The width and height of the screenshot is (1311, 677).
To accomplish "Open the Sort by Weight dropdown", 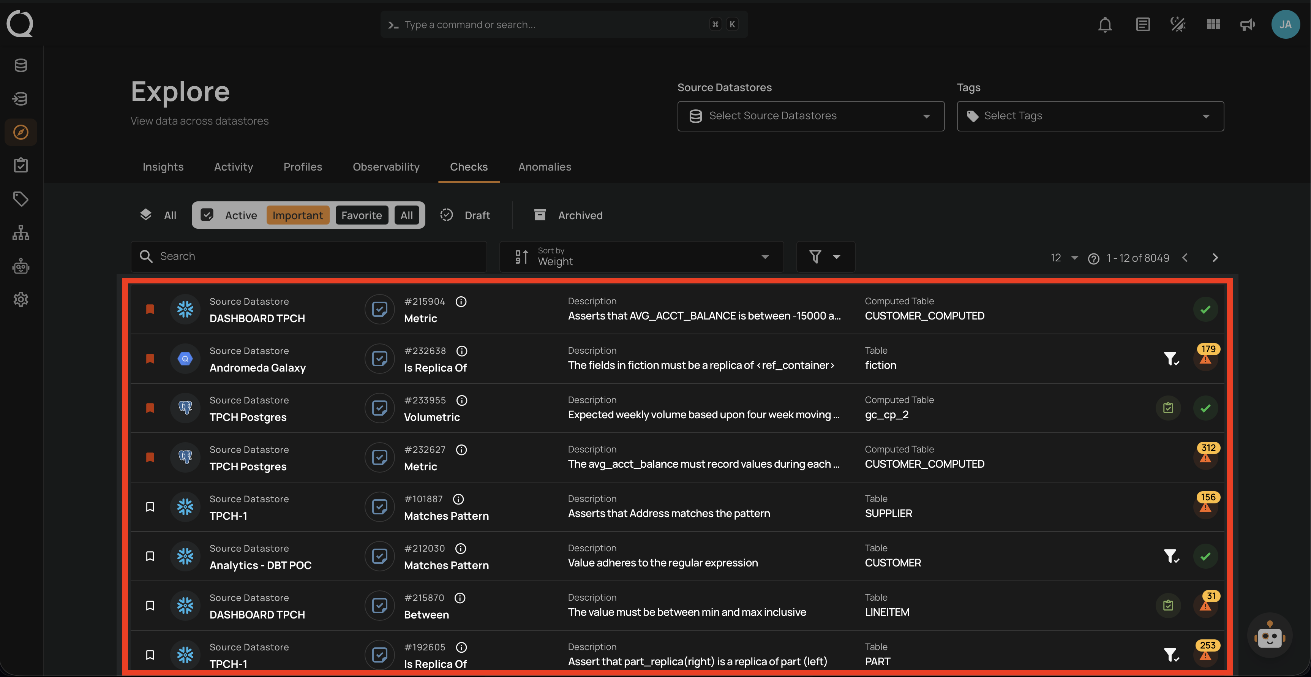I will (x=641, y=256).
